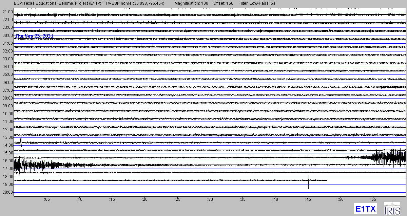Click the 14:00 hour label
This screenshot has width=407, height=216.
tap(7, 145)
